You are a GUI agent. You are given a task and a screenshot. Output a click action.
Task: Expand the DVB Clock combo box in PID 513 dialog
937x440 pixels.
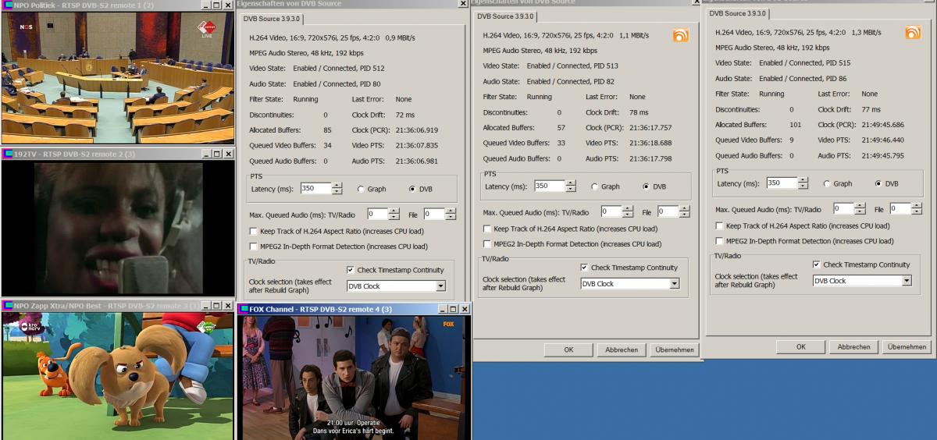673,284
